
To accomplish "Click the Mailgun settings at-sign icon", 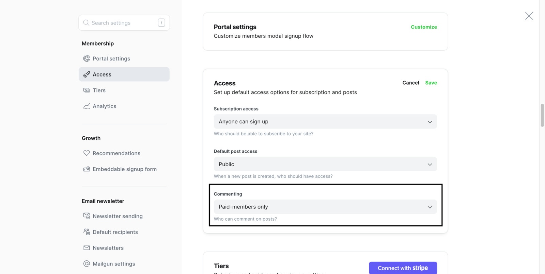I will coord(87,264).
